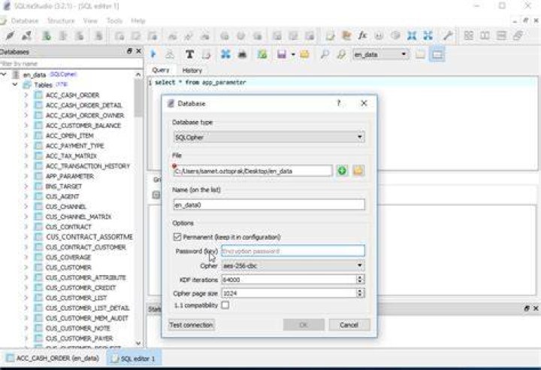Focus the Password (key) input field
The width and height of the screenshot is (541, 370).
coord(293,251)
